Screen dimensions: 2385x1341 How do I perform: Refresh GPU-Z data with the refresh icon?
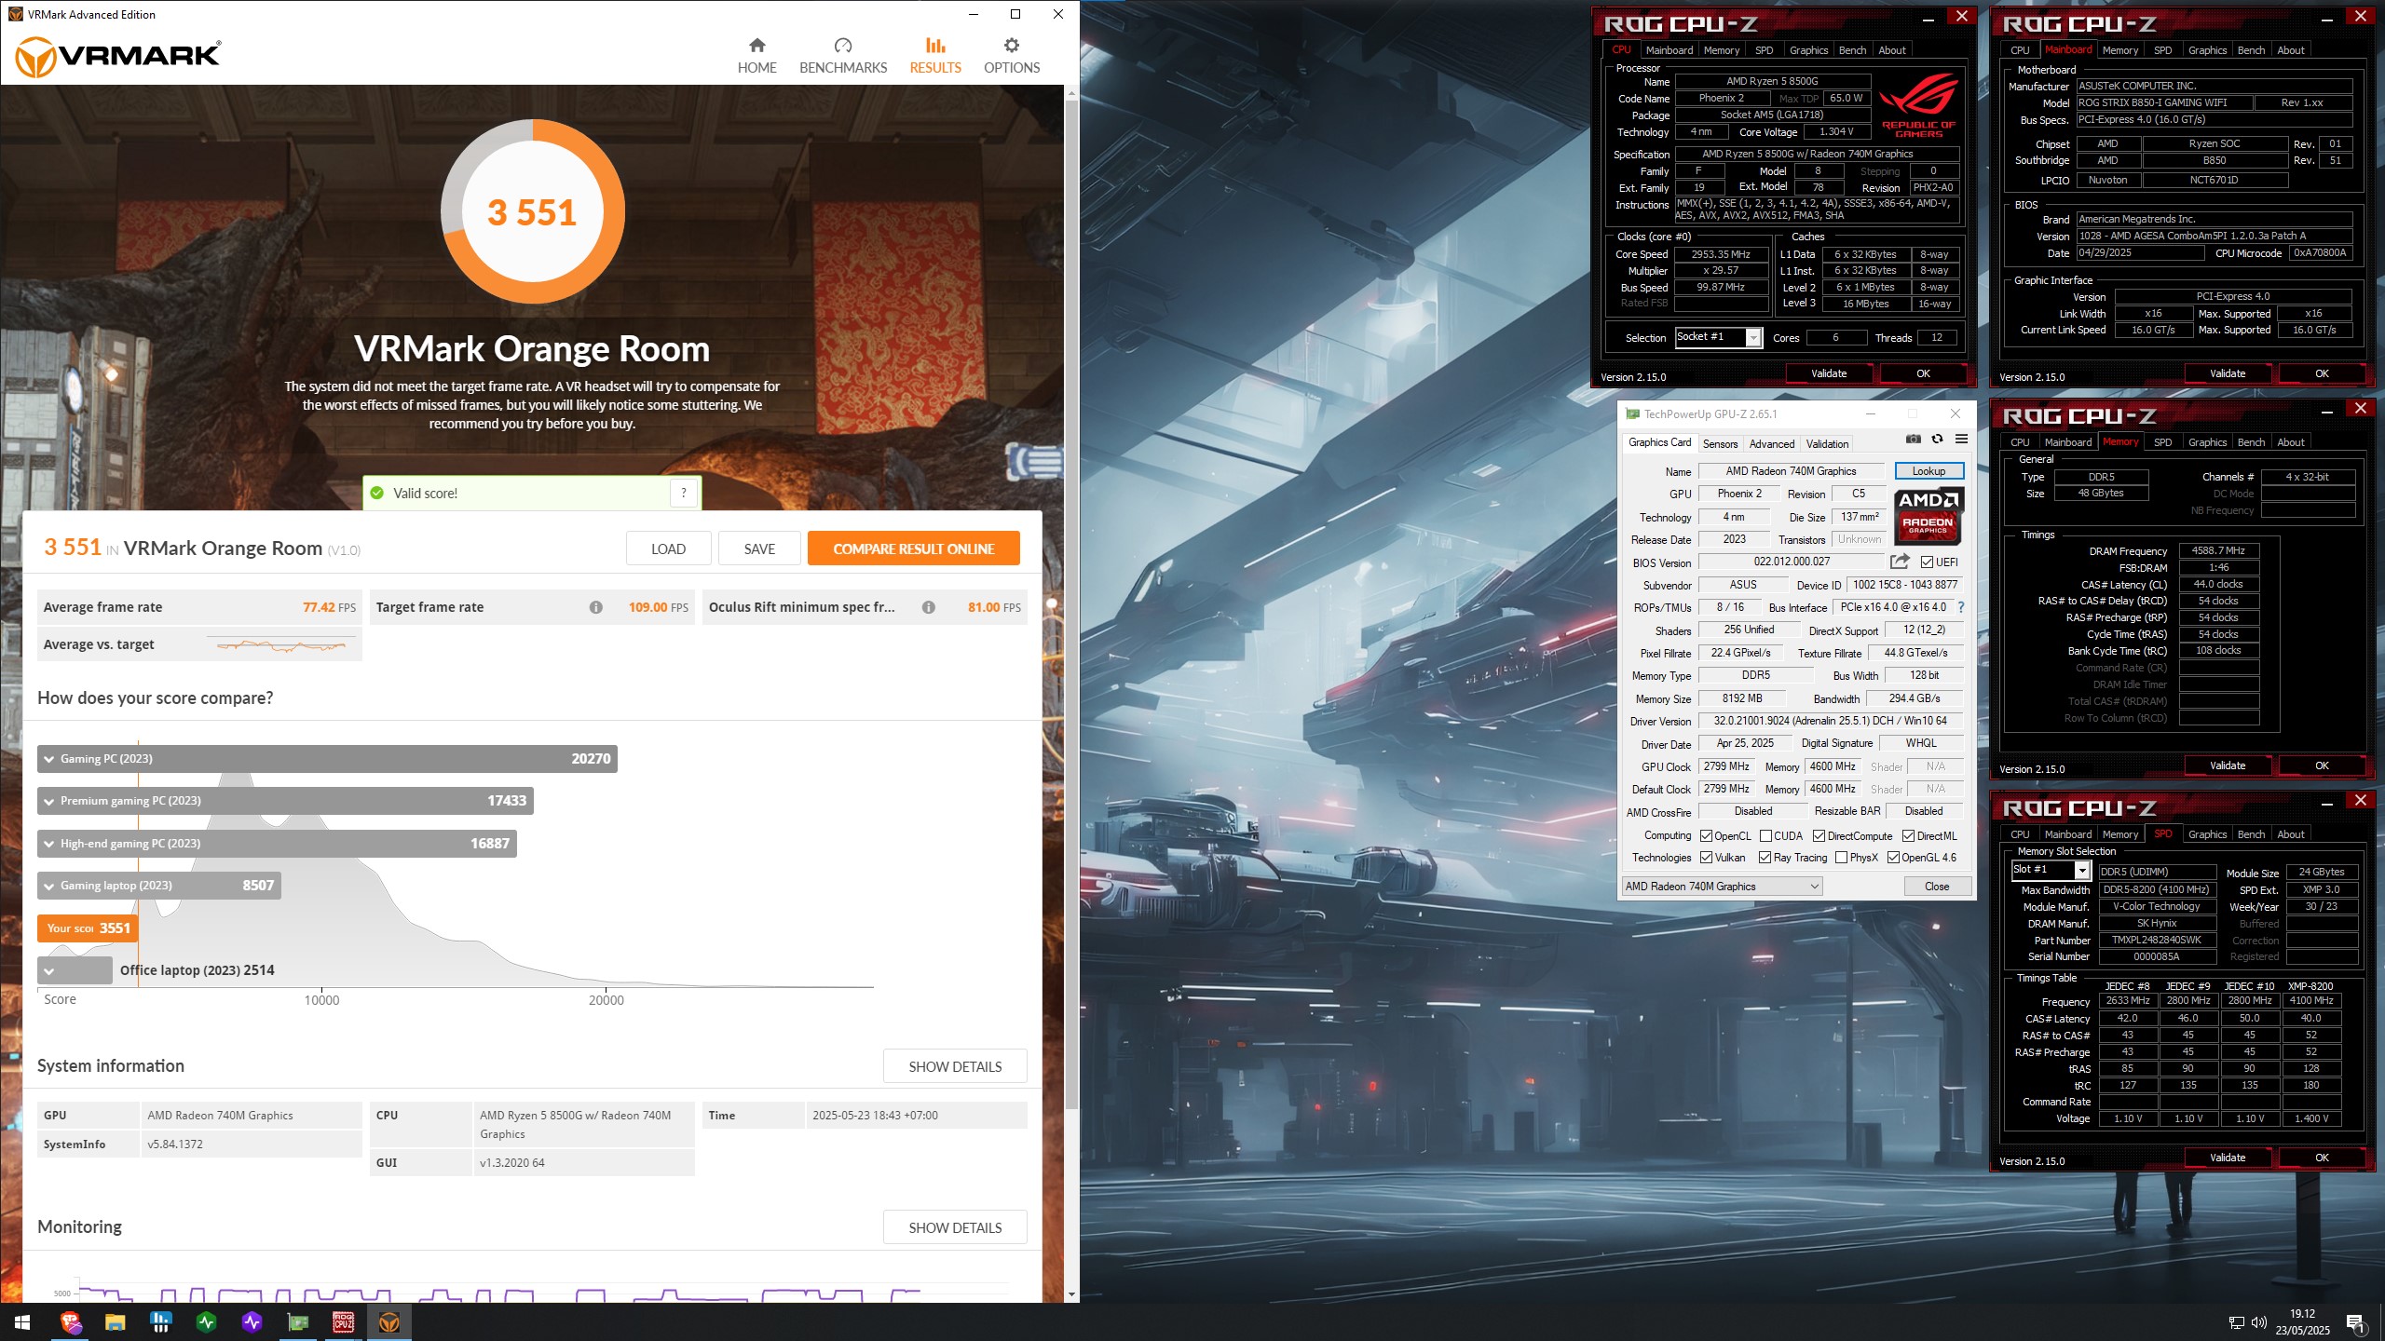click(x=1937, y=440)
